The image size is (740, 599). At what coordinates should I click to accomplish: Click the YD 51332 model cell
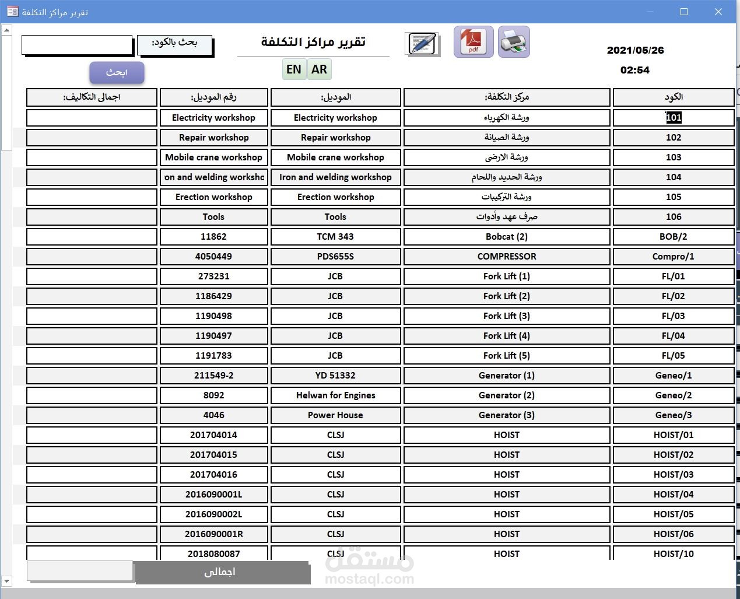[x=335, y=375]
